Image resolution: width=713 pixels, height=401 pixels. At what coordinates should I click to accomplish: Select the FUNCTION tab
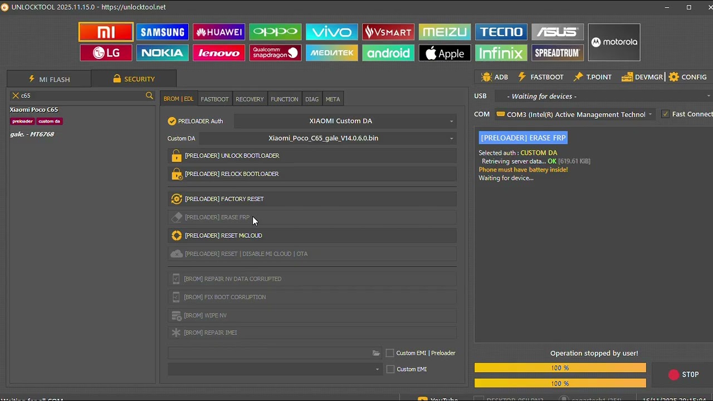coord(284,99)
